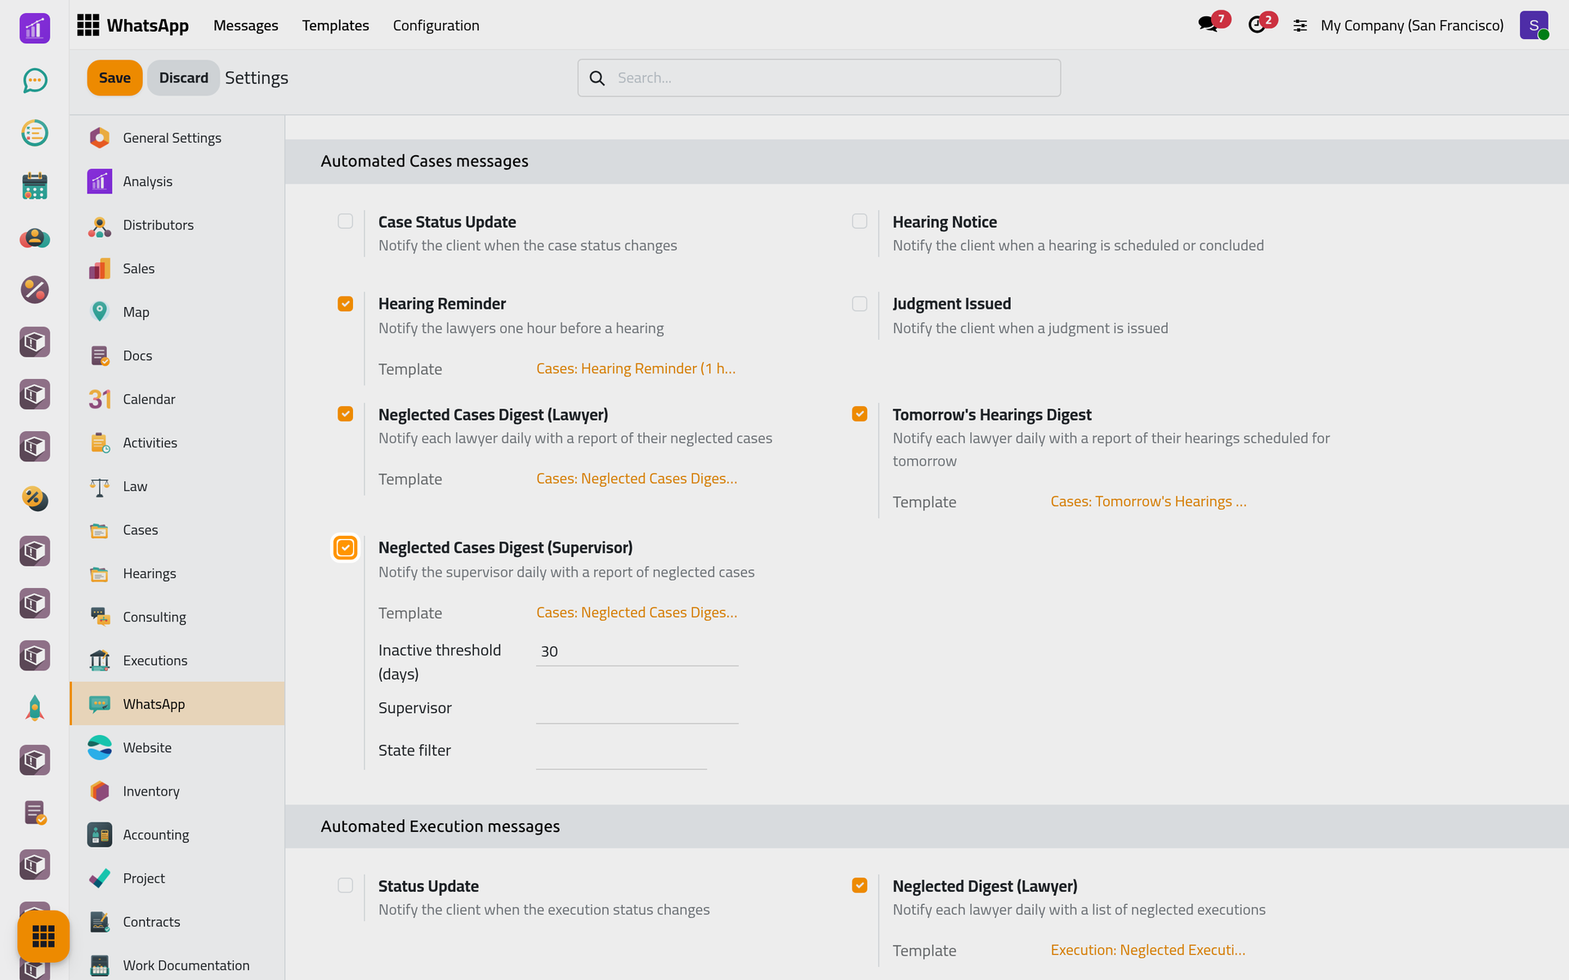
Task: Open Execution: Neglected Executi... template link
Action: point(1147,950)
